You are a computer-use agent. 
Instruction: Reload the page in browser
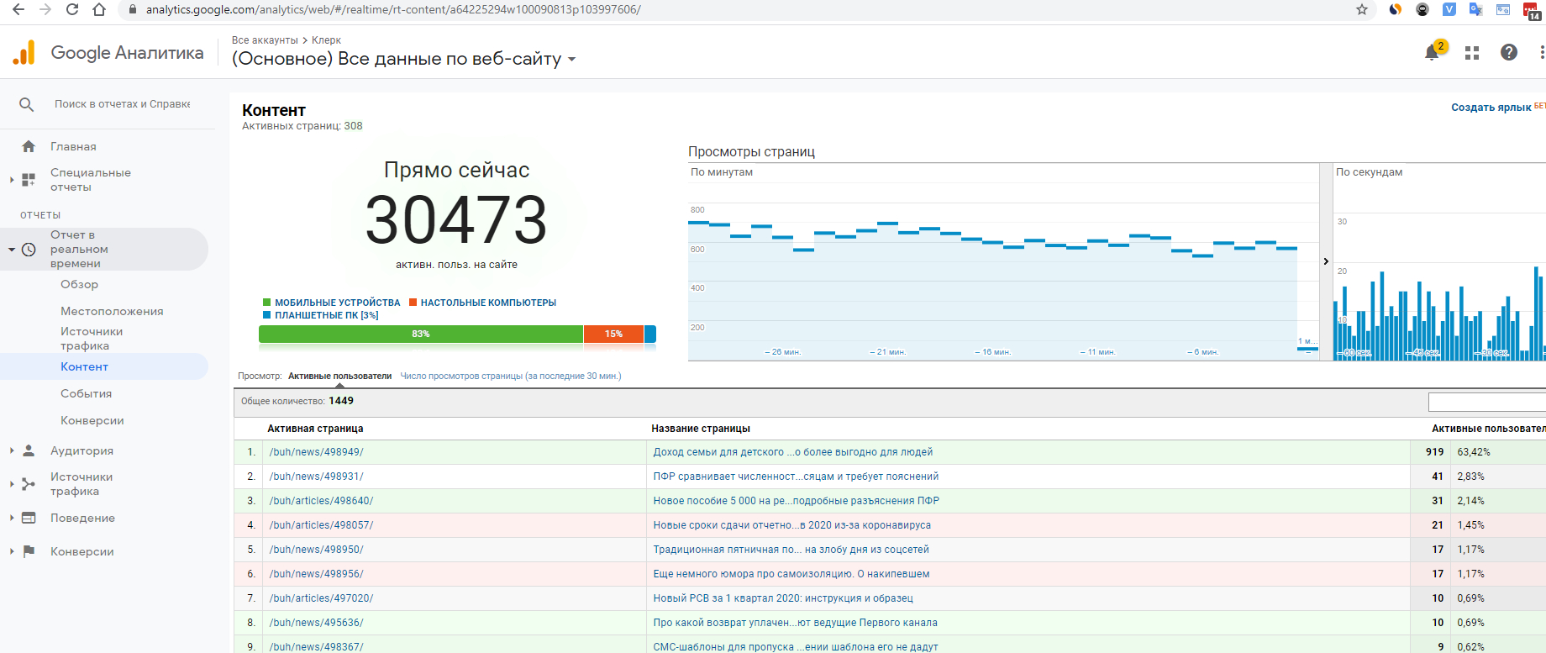pos(72,9)
